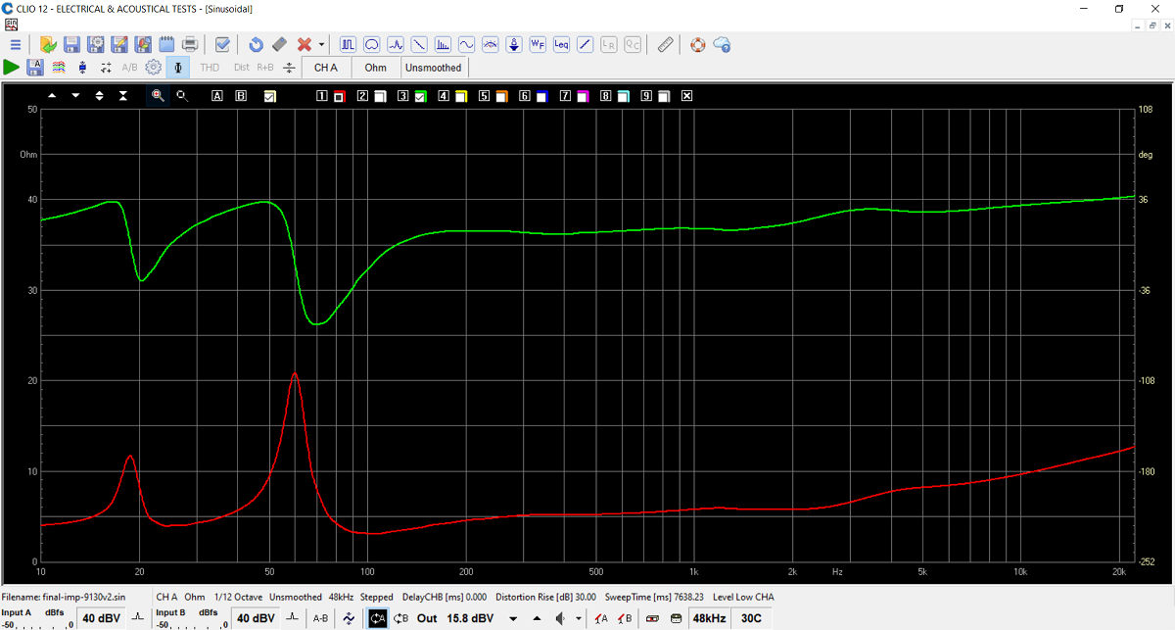Click the notepad notes icon

pos(166,44)
